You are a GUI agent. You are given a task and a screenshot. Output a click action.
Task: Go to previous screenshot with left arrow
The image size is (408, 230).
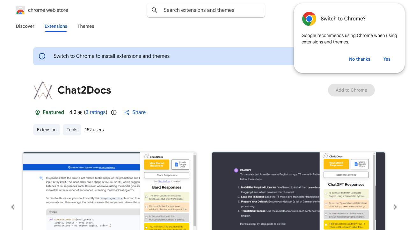(13, 207)
